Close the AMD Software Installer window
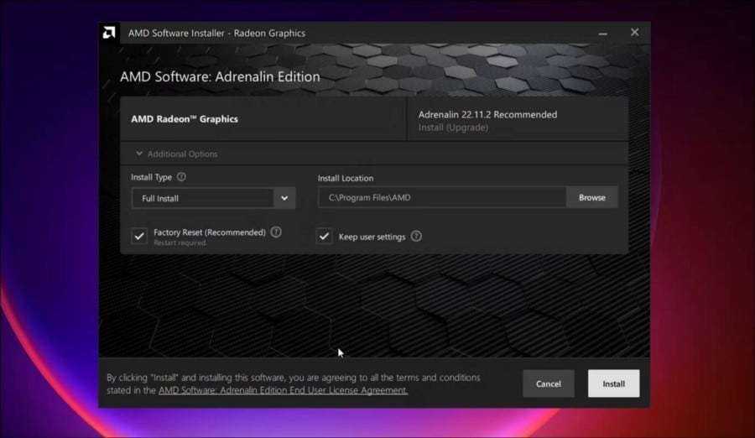This screenshot has width=755, height=438. point(634,33)
